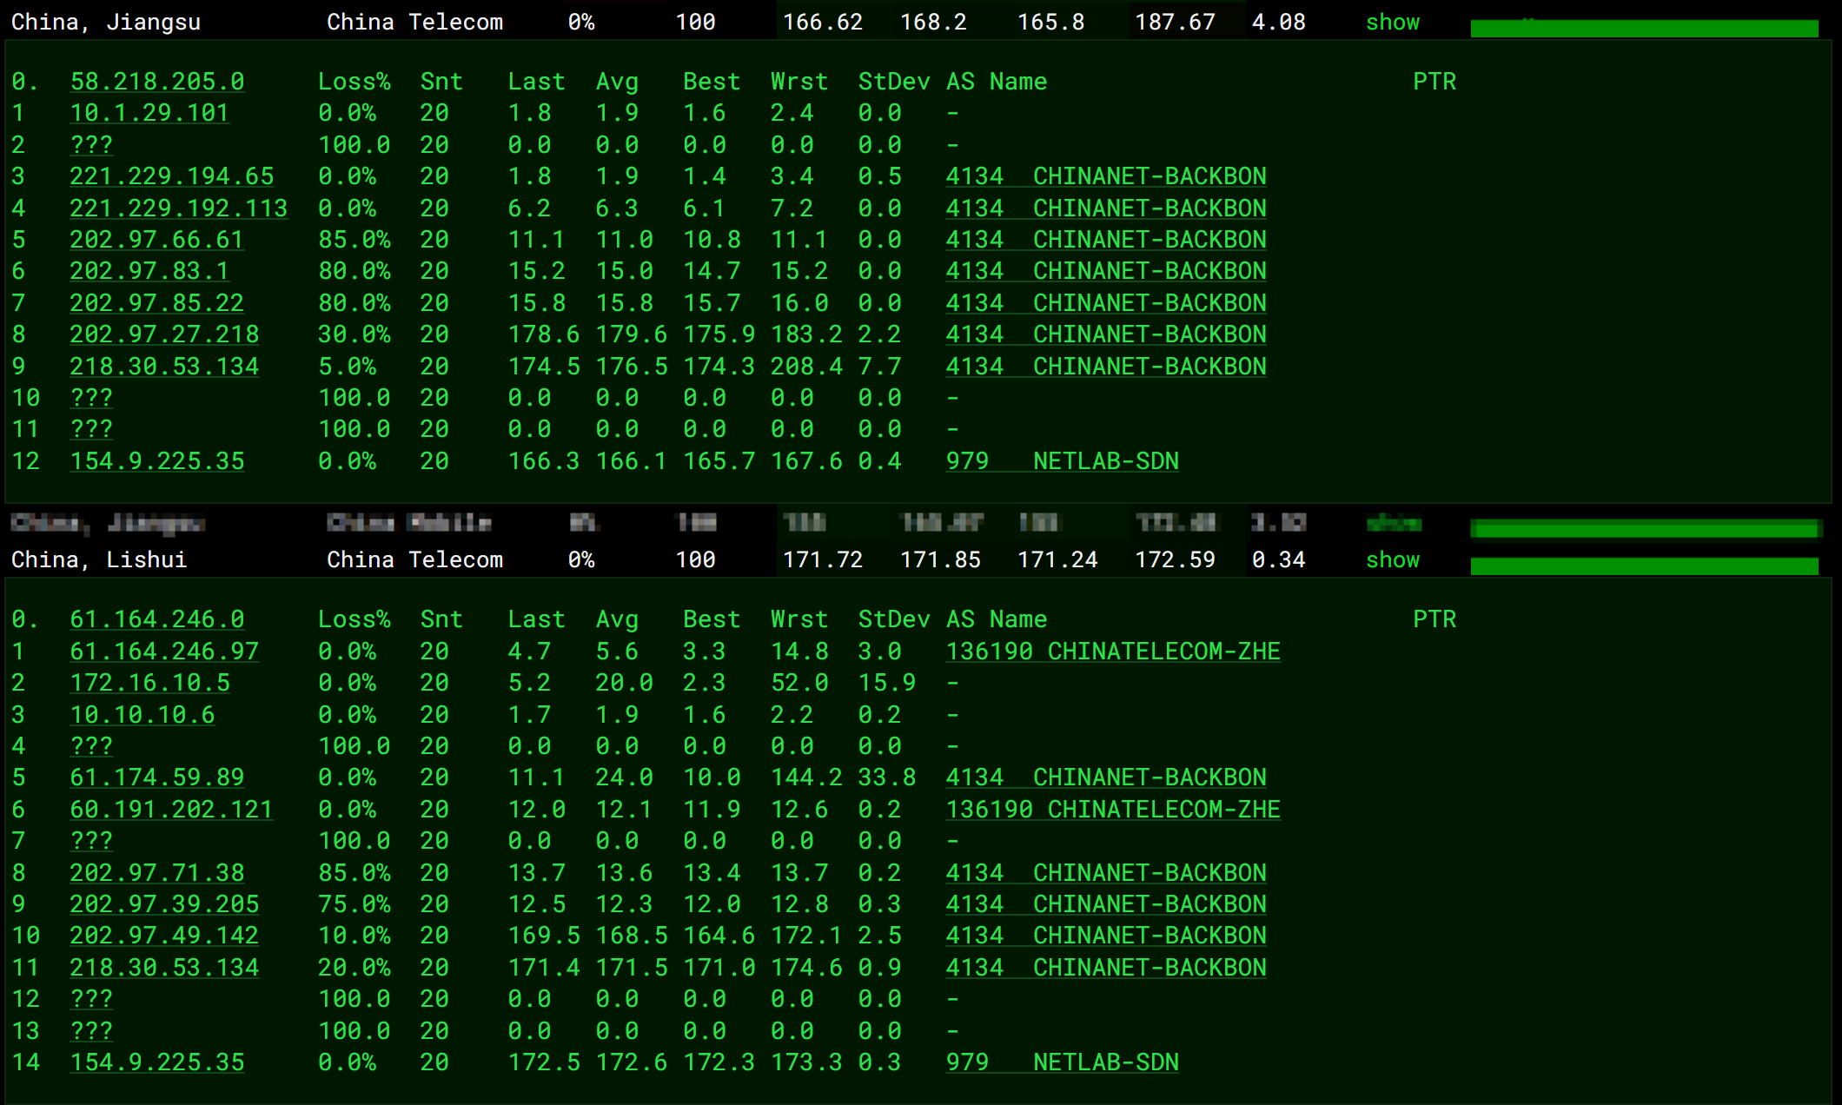Image resolution: width=1842 pixels, height=1105 pixels.
Task: Click ??? link at hop 2 of Jiangsu trace
Action: (x=91, y=145)
